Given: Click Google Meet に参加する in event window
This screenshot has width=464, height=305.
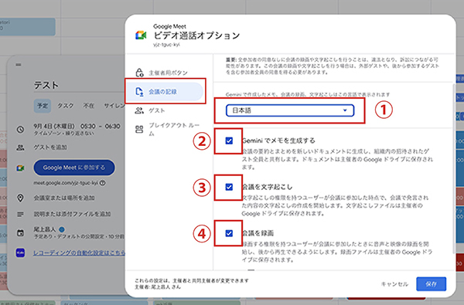Looking at the screenshot, I should pos(74,168).
